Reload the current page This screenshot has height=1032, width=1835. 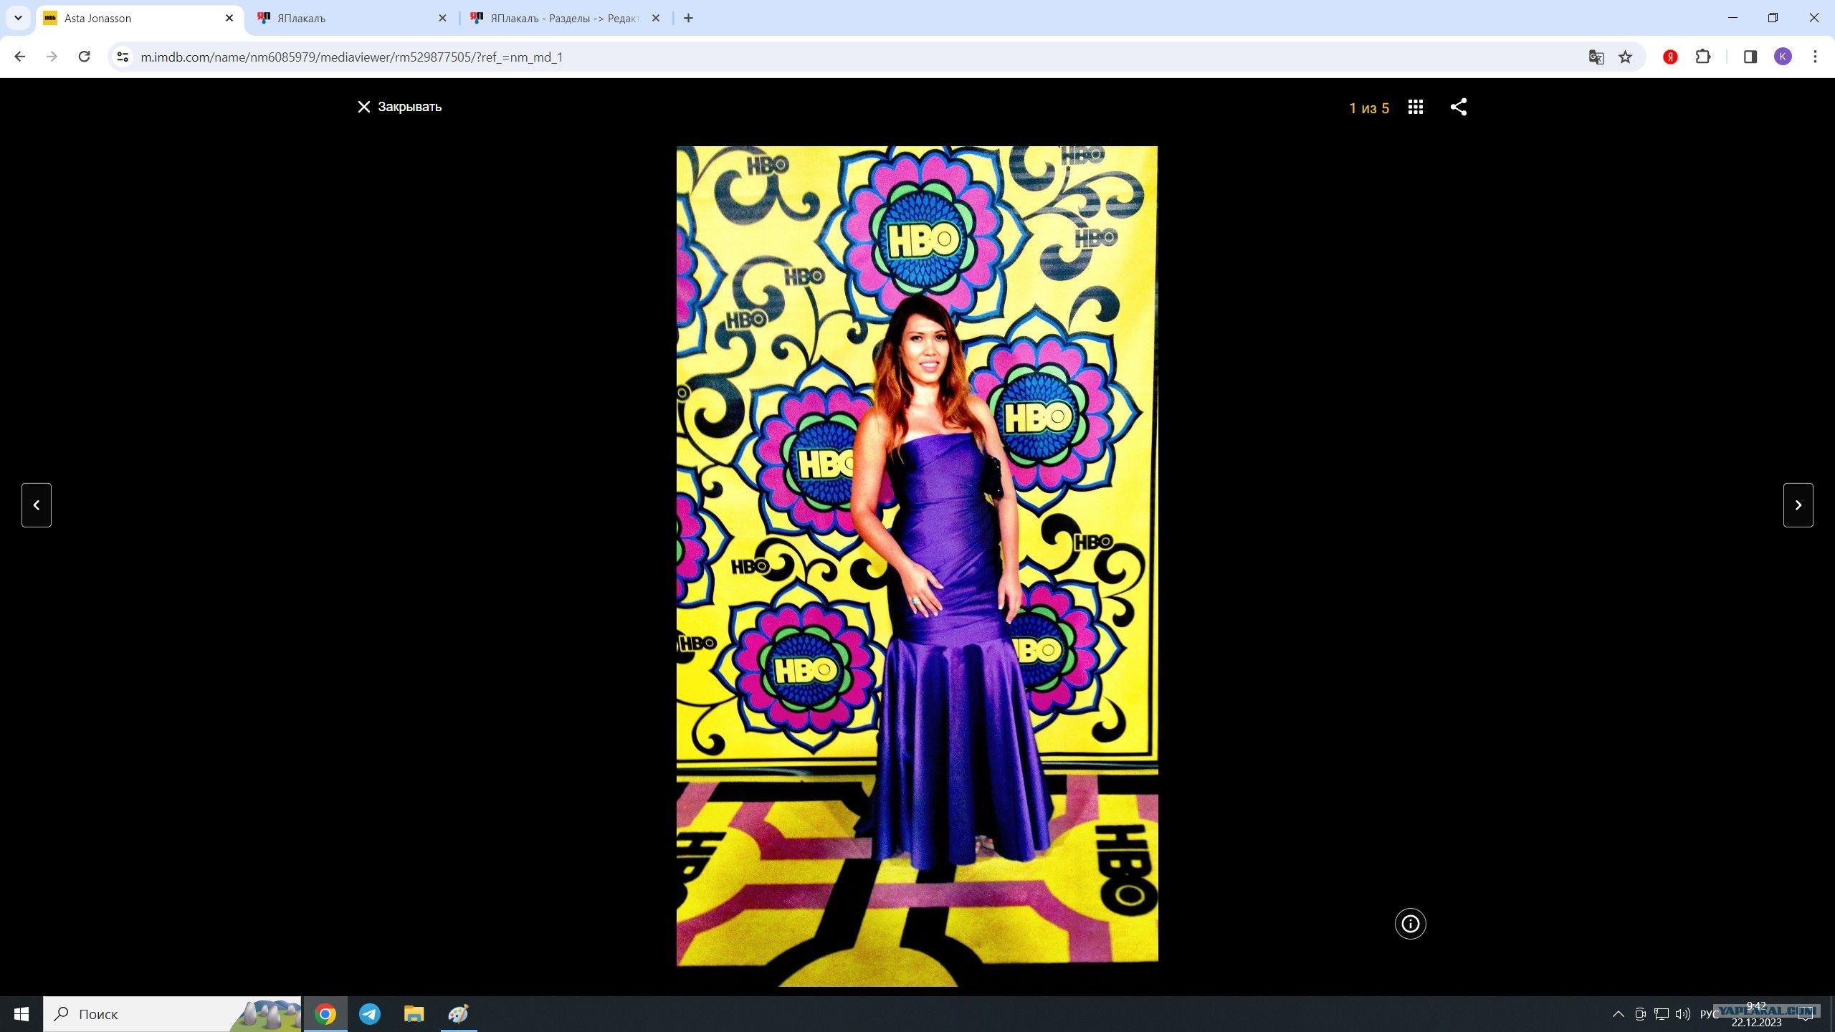84,57
